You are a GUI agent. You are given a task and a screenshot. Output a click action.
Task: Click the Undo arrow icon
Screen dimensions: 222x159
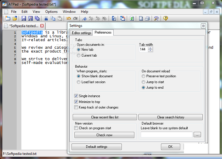point(69,18)
